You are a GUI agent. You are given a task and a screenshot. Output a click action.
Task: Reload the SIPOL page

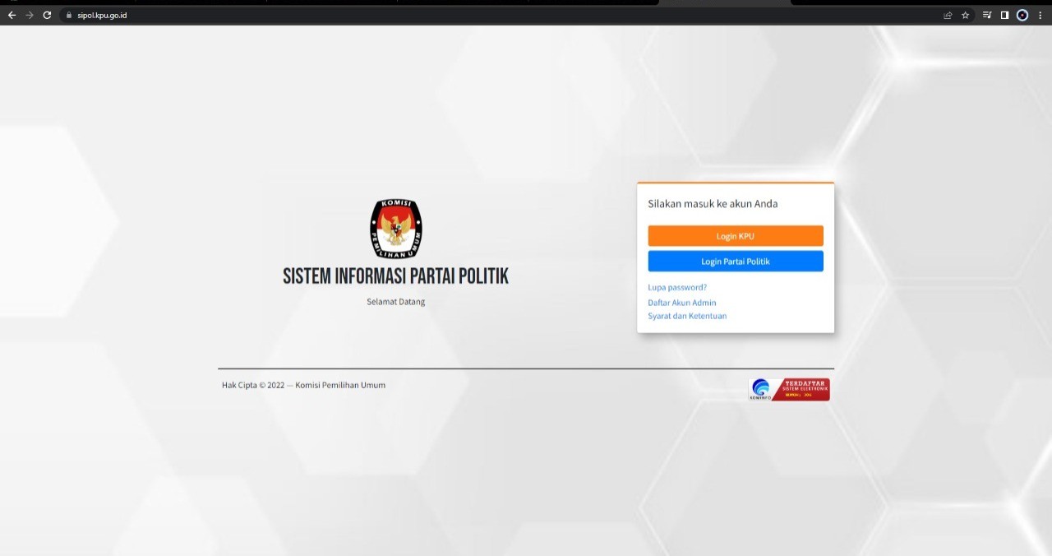(47, 15)
